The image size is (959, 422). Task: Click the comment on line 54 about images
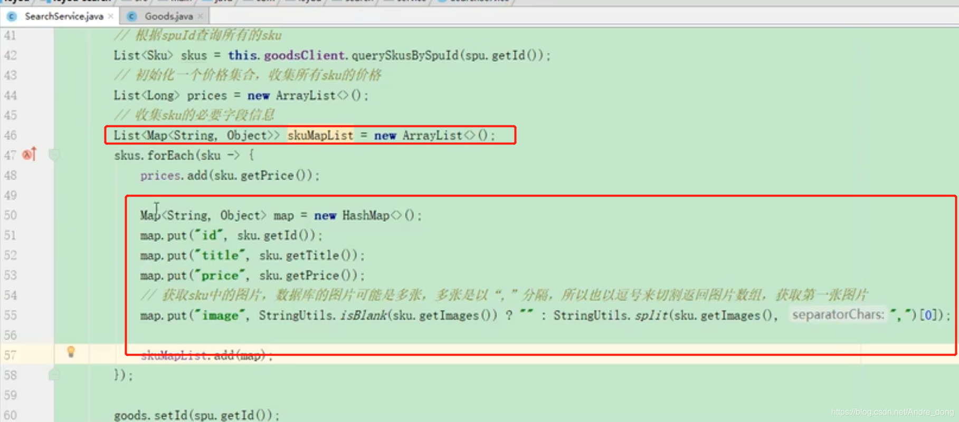(504, 295)
